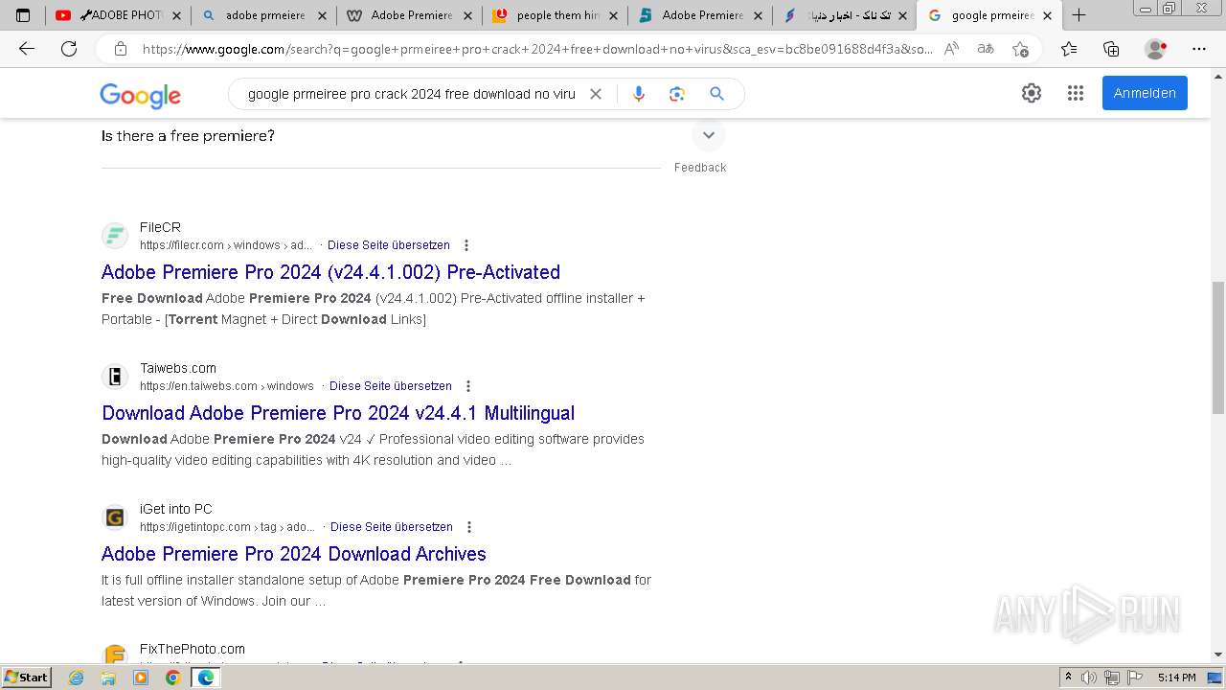Reload the current page

pyautogui.click(x=69, y=49)
